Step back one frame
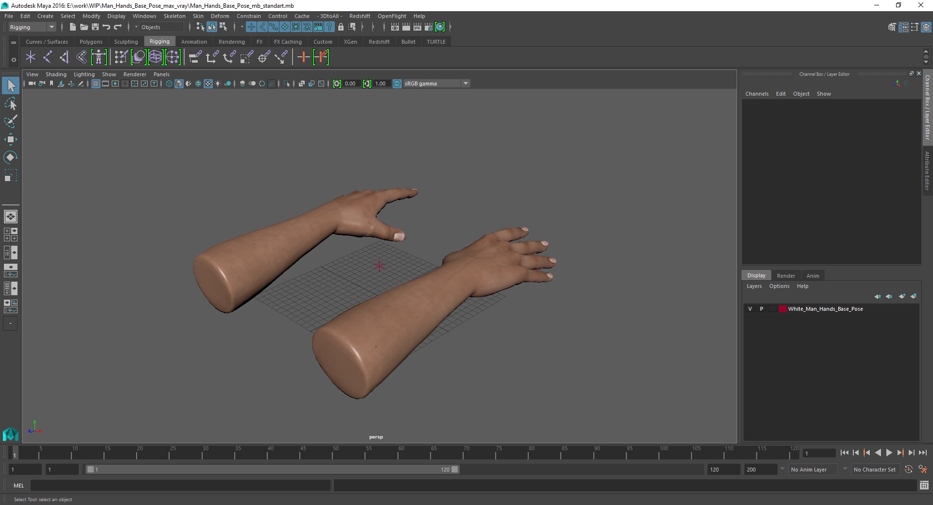The image size is (933, 505). coord(855,453)
